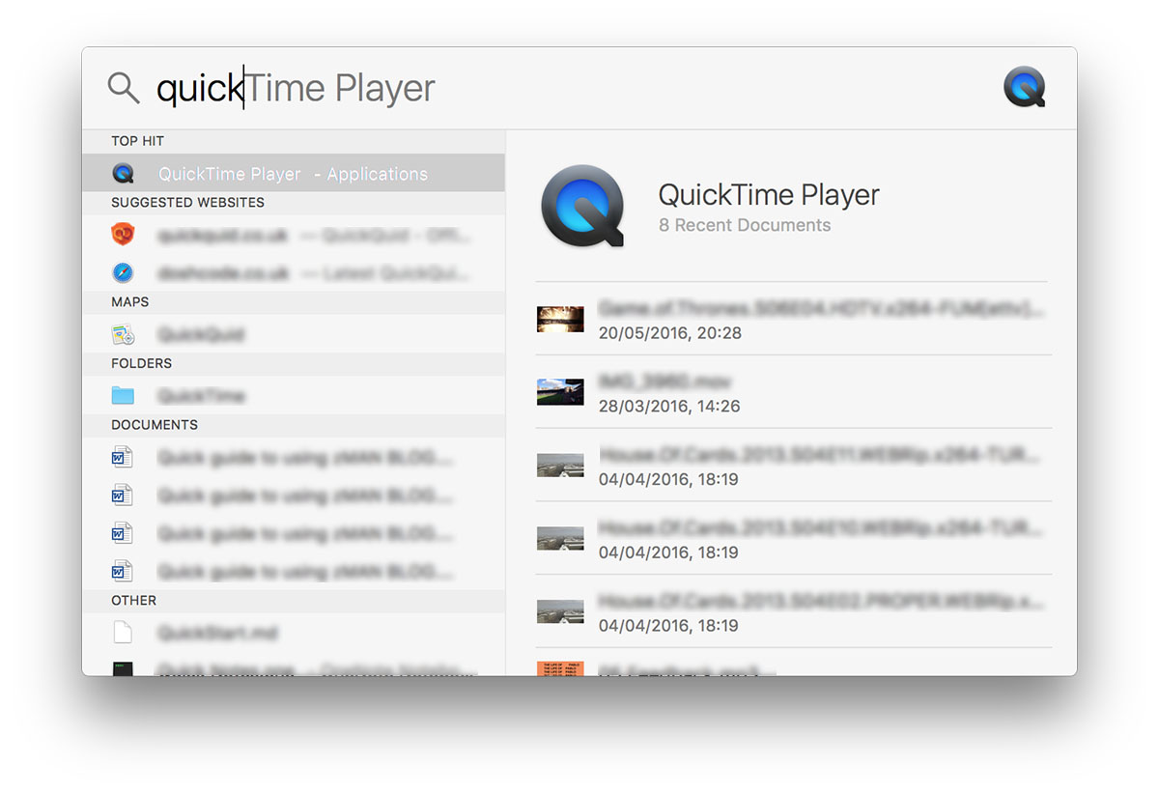Screen dimensions: 1159x793
Task: Click the blank document icon for QuickStart.md
Action: [123, 633]
